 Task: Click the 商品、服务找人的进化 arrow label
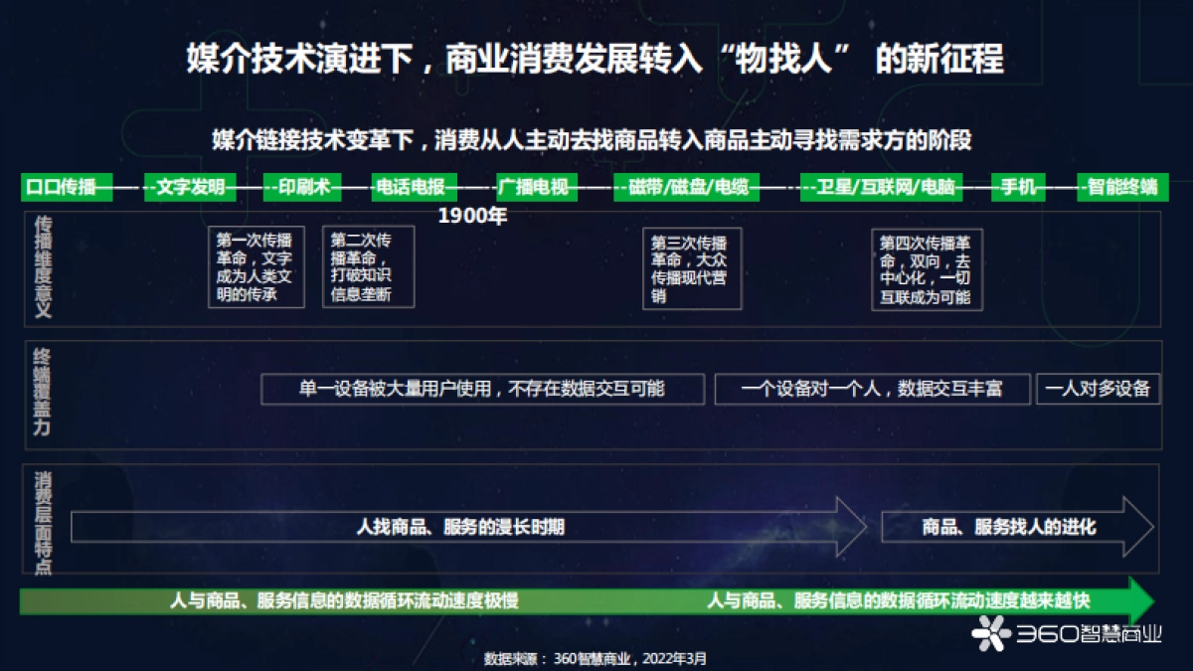click(x=1007, y=530)
